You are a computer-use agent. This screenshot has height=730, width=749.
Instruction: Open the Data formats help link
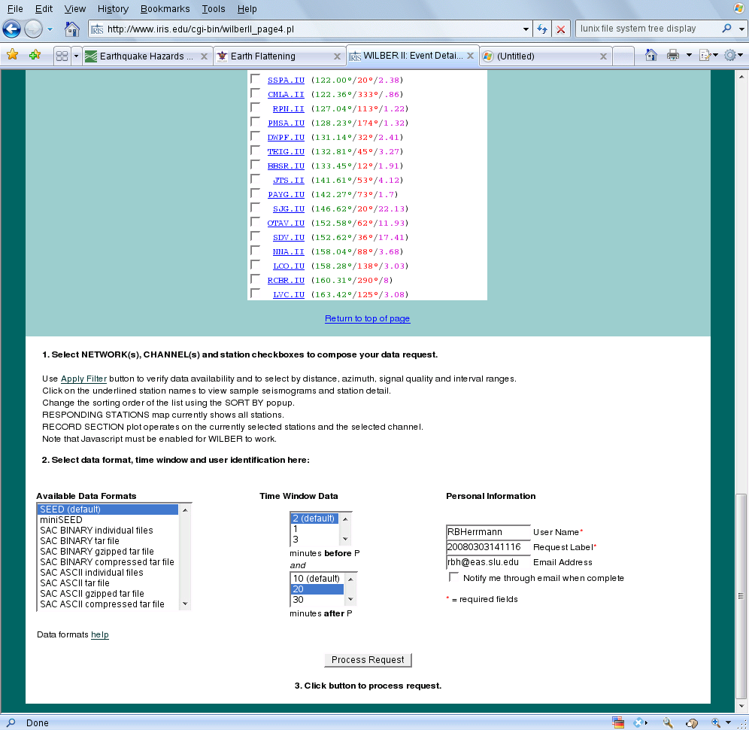coord(100,634)
